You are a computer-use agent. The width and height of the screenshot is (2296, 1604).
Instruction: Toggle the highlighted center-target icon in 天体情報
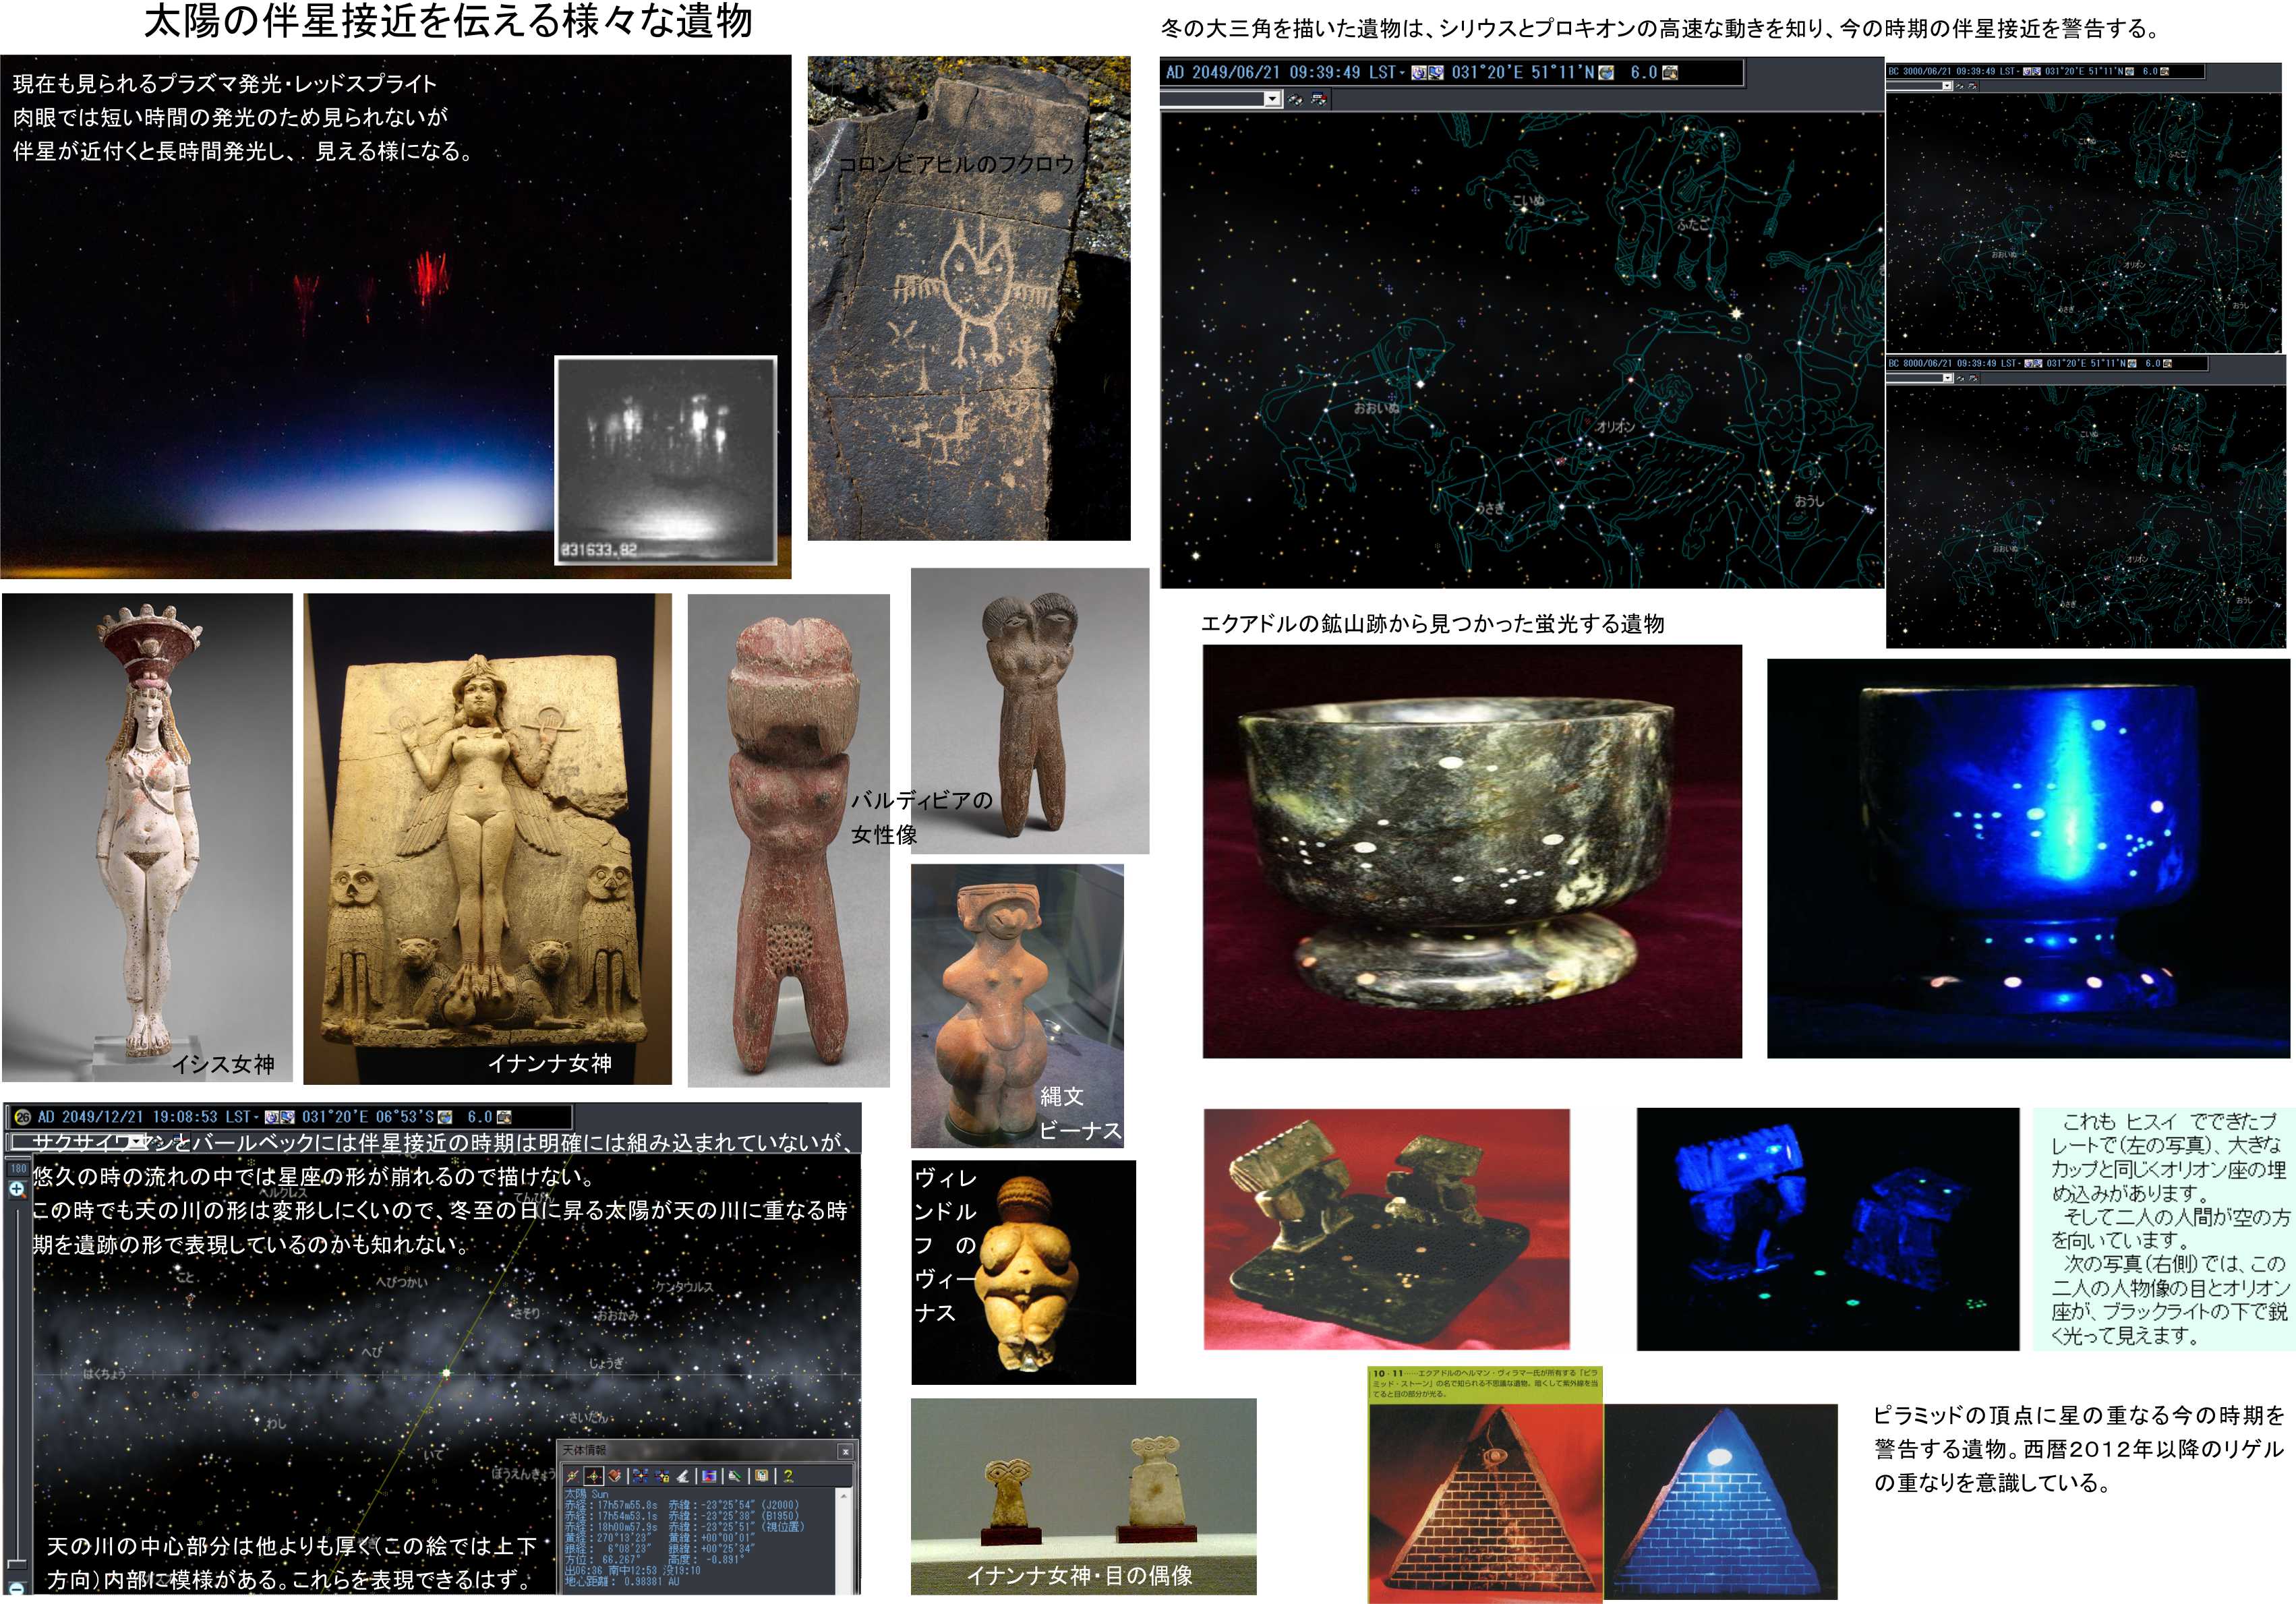594,1476
